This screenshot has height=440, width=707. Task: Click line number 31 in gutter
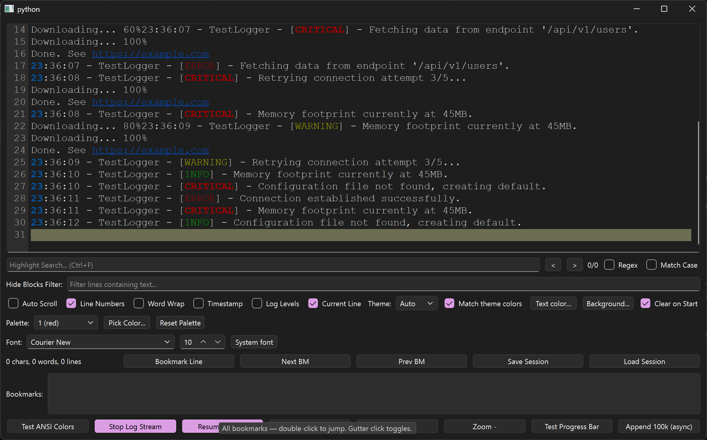click(20, 234)
